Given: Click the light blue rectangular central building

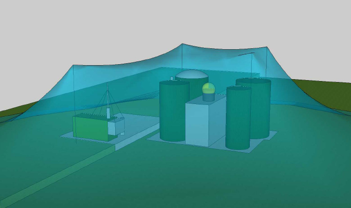Looking at the screenshot, I should point(205,120).
